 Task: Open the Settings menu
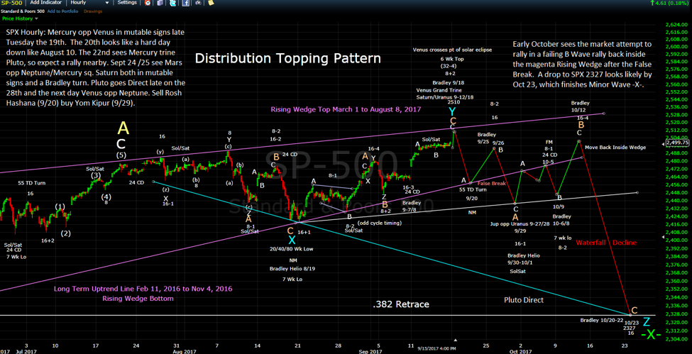pyautogui.click(x=127, y=3)
